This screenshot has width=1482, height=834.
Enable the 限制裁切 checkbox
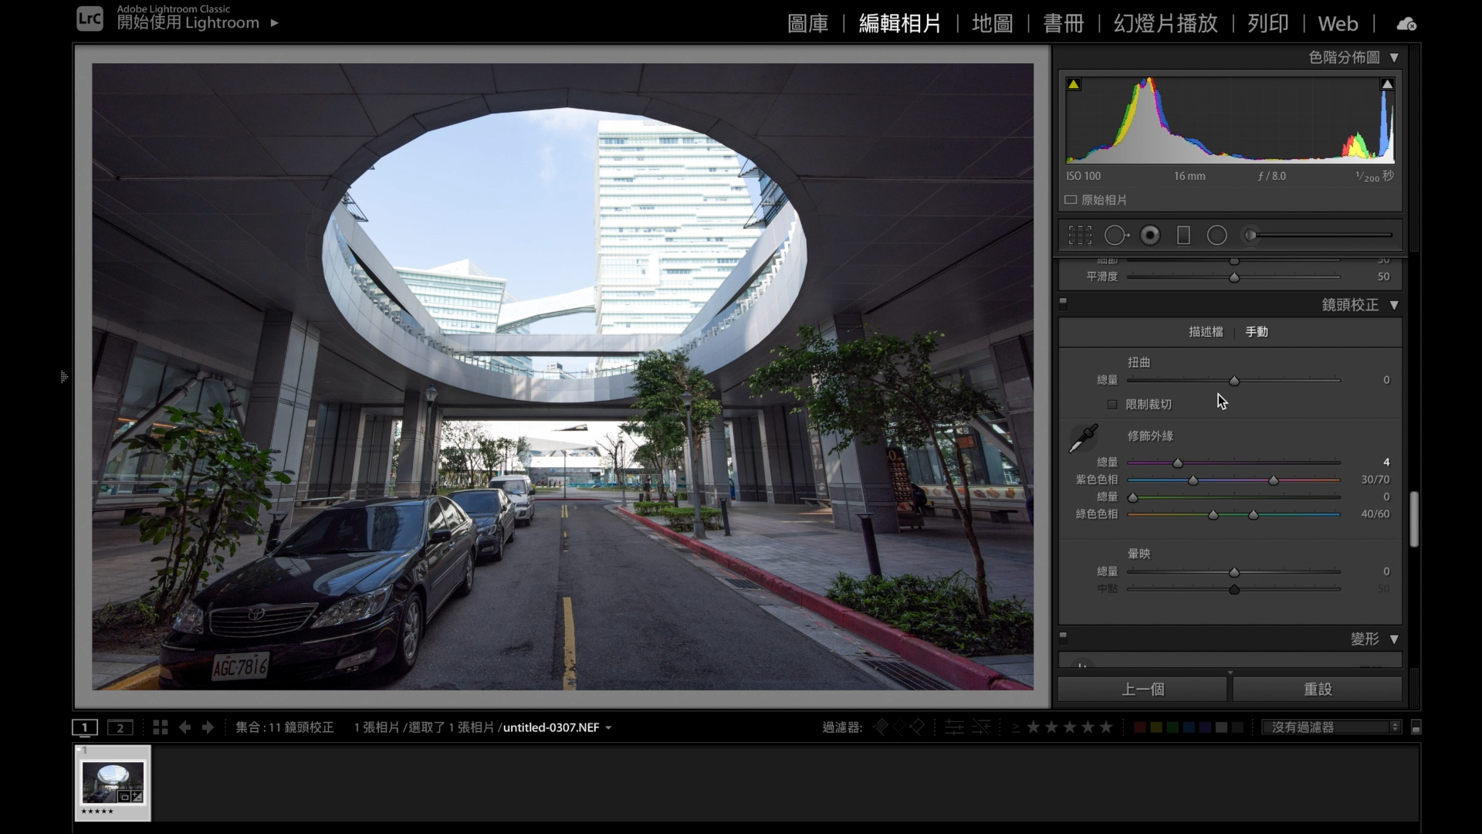[x=1112, y=405]
